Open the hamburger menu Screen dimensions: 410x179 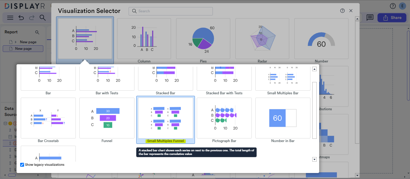[x=10, y=18]
